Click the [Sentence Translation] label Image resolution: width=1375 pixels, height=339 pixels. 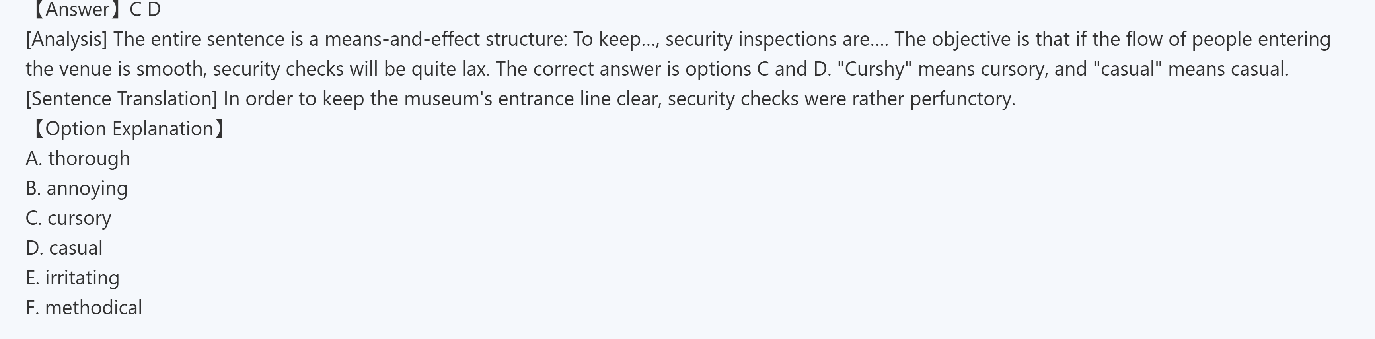click(122, 99)
